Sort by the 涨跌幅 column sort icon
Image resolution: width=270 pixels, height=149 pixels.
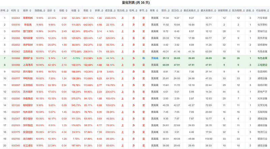[44, 11]
